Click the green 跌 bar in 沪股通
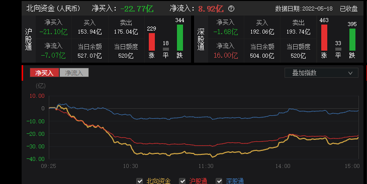Screen dimensions: 367x184 coord(180,38)
